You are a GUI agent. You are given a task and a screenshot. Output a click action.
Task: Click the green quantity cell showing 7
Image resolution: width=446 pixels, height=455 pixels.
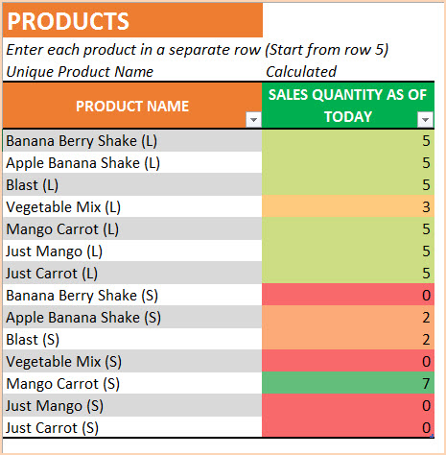[x=348, y=383]
